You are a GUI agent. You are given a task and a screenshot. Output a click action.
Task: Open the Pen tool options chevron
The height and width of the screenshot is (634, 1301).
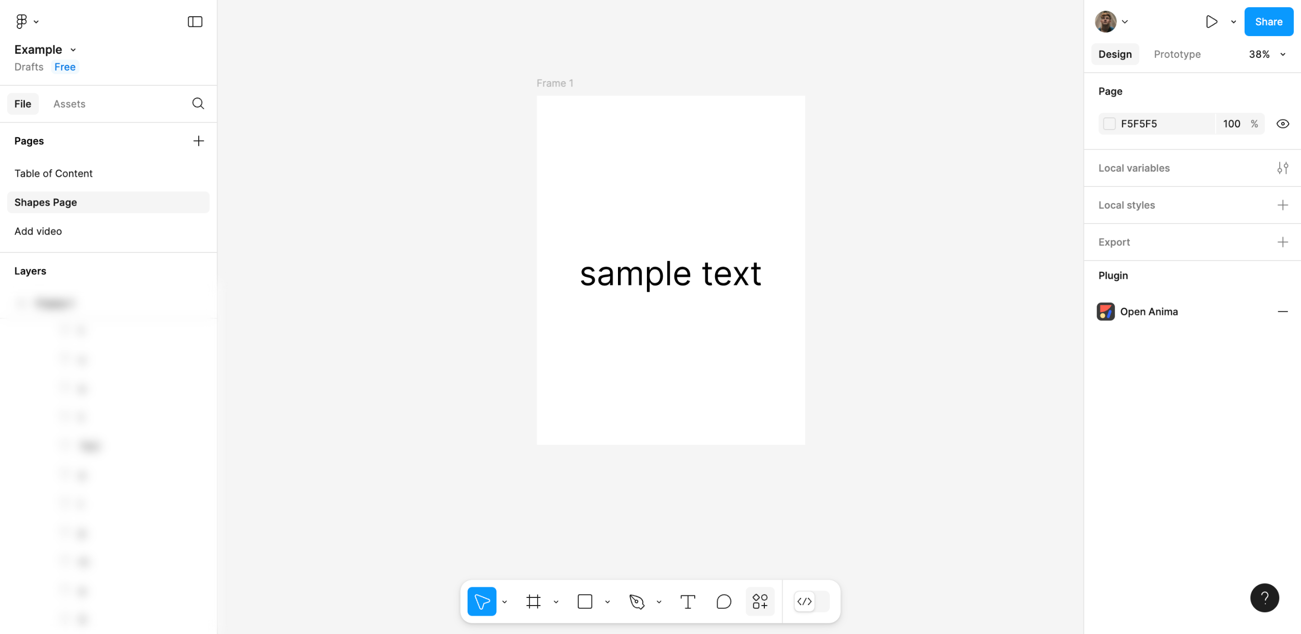(x=659, y=602)
